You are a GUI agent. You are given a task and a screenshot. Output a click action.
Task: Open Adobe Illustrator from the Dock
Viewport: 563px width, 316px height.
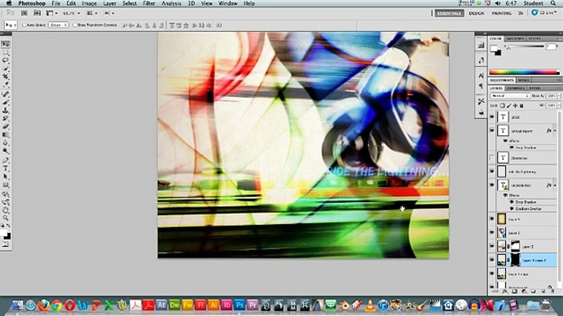coord(214,305)
